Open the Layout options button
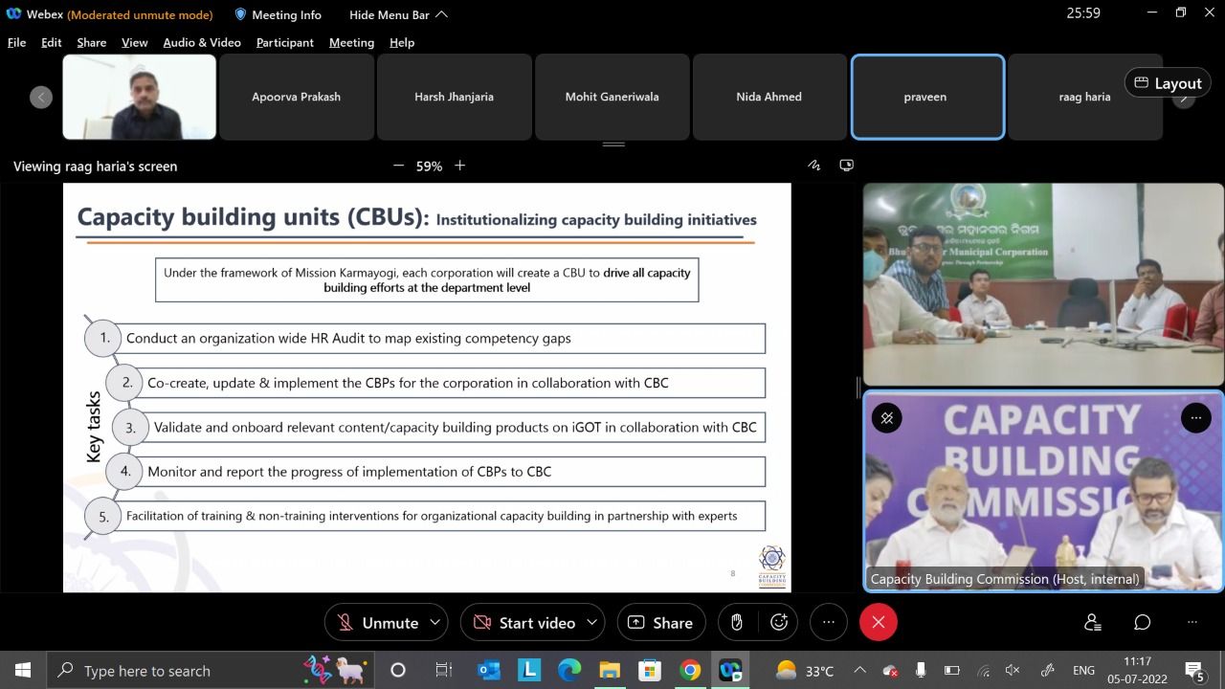This screenshot has height=689, width=1225. pyautogui.click(x=1167, y=83)
